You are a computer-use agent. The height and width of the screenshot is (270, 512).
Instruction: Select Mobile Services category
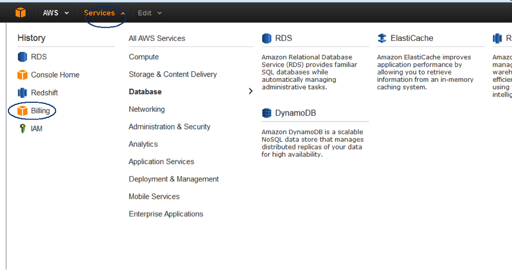pyautogui.click(x=154, y=196)
